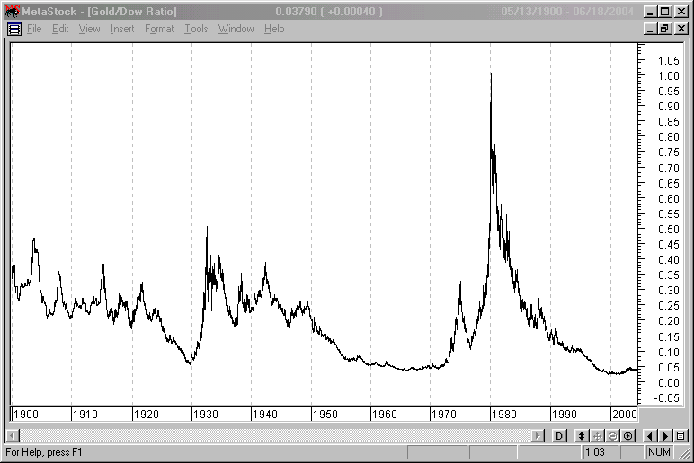Viewport: 694px width, 463px height.
Task: Click the NUM indicator in status bar
Action: point(659,452)
